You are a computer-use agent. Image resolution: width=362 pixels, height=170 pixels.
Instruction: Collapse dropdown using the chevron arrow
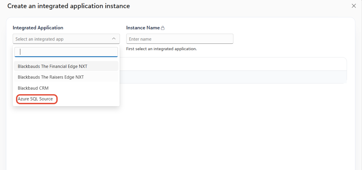pyautogui.click(x=114, y=39)
